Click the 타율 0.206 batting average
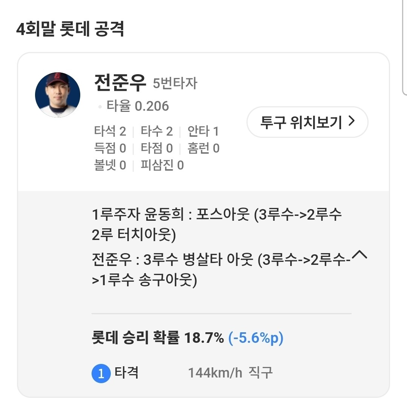The height and width of the screenshot is (408, 407). pos(138,106)
